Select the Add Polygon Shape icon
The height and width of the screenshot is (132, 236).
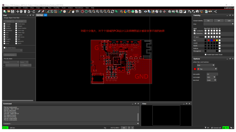pyautogui.click(x=169, y=12)
